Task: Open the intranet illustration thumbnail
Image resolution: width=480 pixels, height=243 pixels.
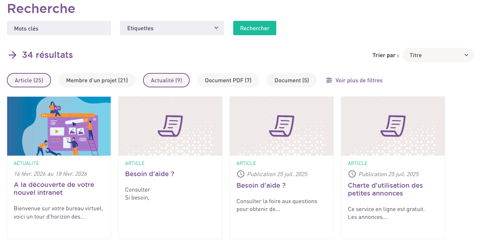Action: click(59, 126)
